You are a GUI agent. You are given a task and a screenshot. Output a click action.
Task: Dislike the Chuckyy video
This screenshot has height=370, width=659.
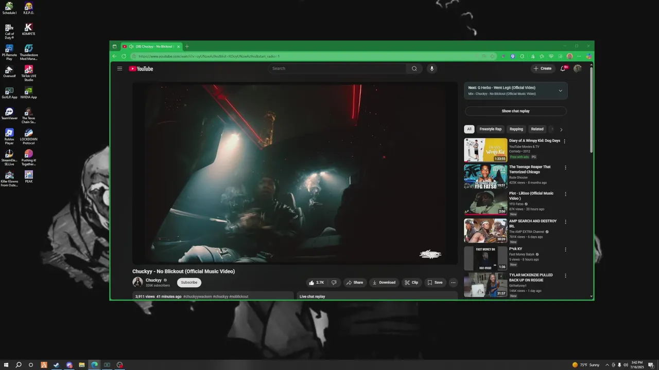click(334, 283)
